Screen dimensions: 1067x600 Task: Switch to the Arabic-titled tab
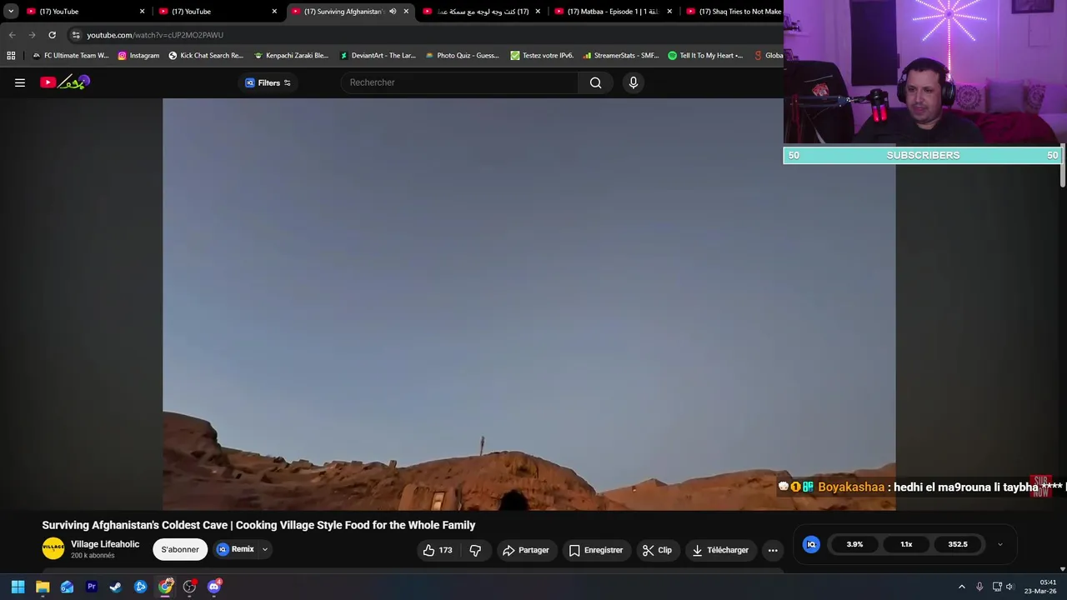point(482,12)
